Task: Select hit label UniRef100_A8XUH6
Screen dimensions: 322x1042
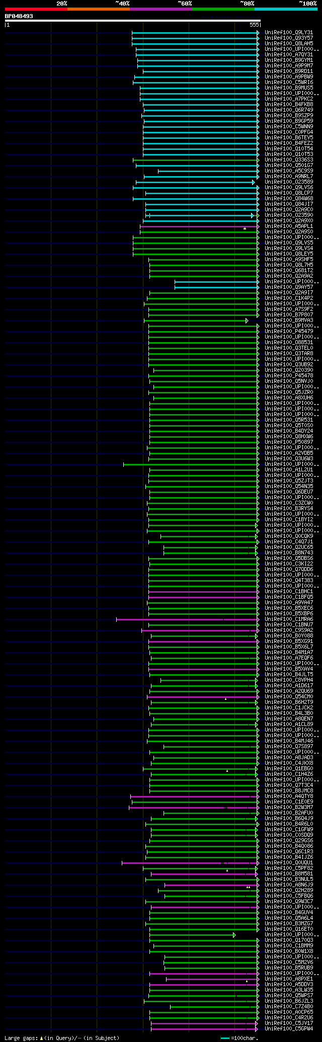Action: pyautogui.click(x=290, y=398)
